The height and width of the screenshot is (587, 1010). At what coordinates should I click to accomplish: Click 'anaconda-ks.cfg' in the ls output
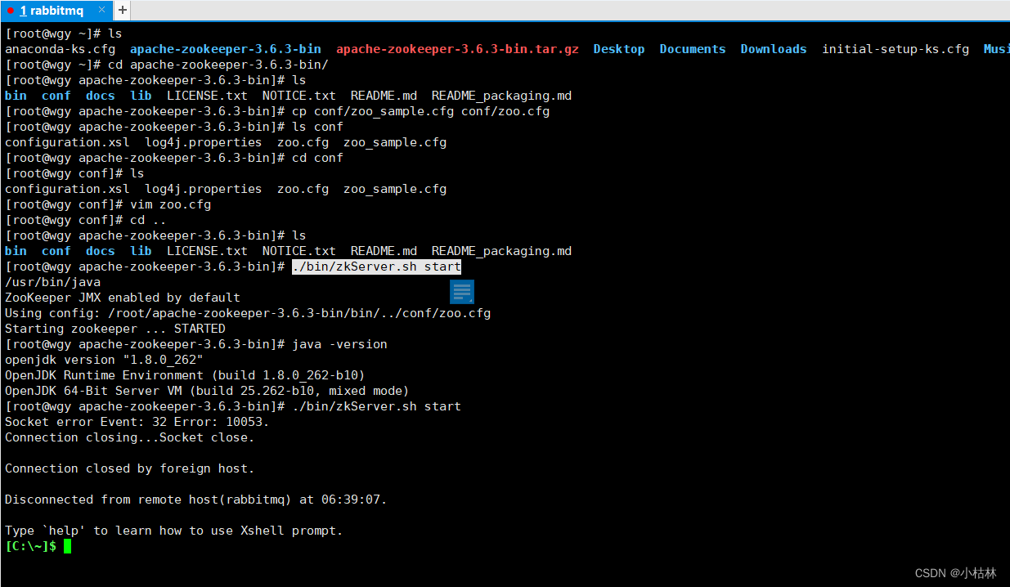tap(60, 49)
